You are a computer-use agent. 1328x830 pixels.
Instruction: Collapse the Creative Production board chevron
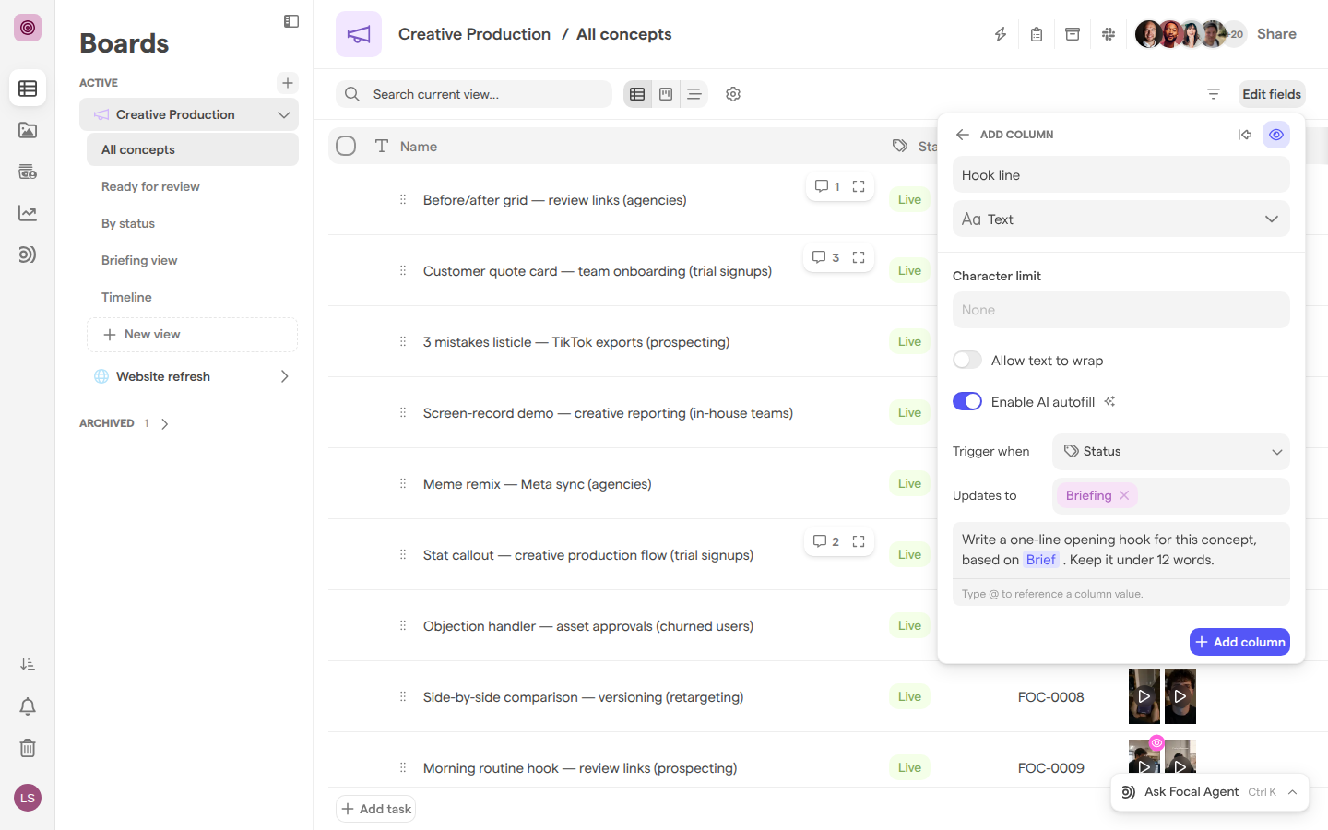click(x=284, y=115)
